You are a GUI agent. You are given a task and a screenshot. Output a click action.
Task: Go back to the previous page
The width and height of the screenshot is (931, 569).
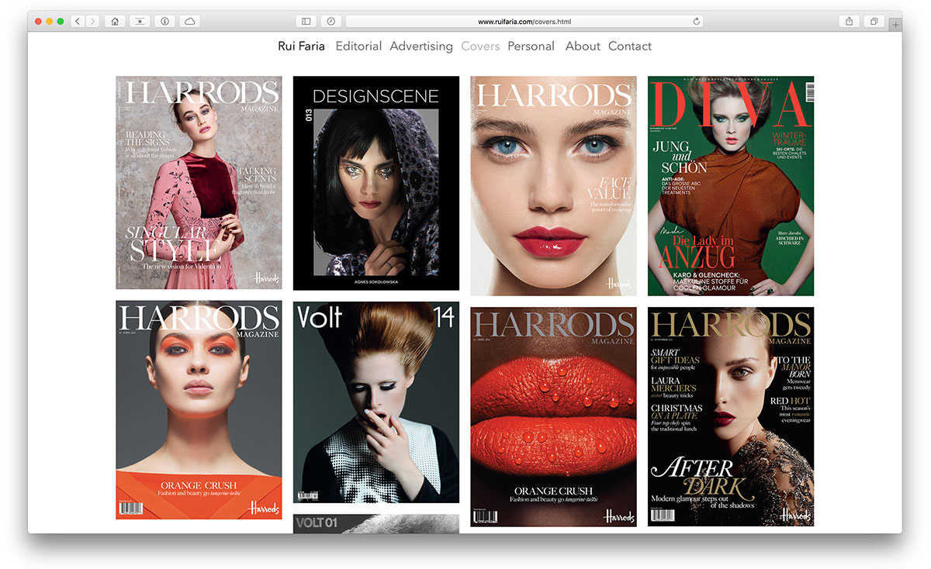tap(78, 22)
